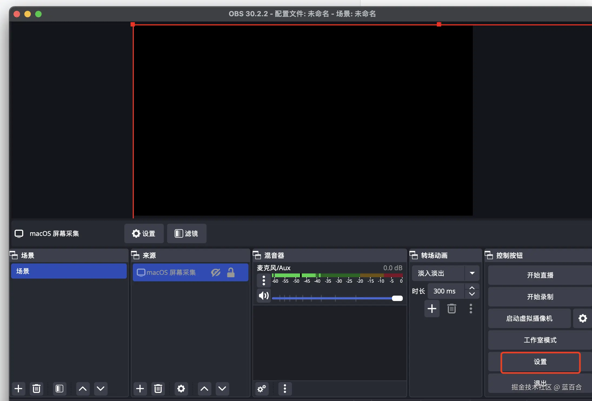Open the 滤镜 filters button

click(187, 233)
